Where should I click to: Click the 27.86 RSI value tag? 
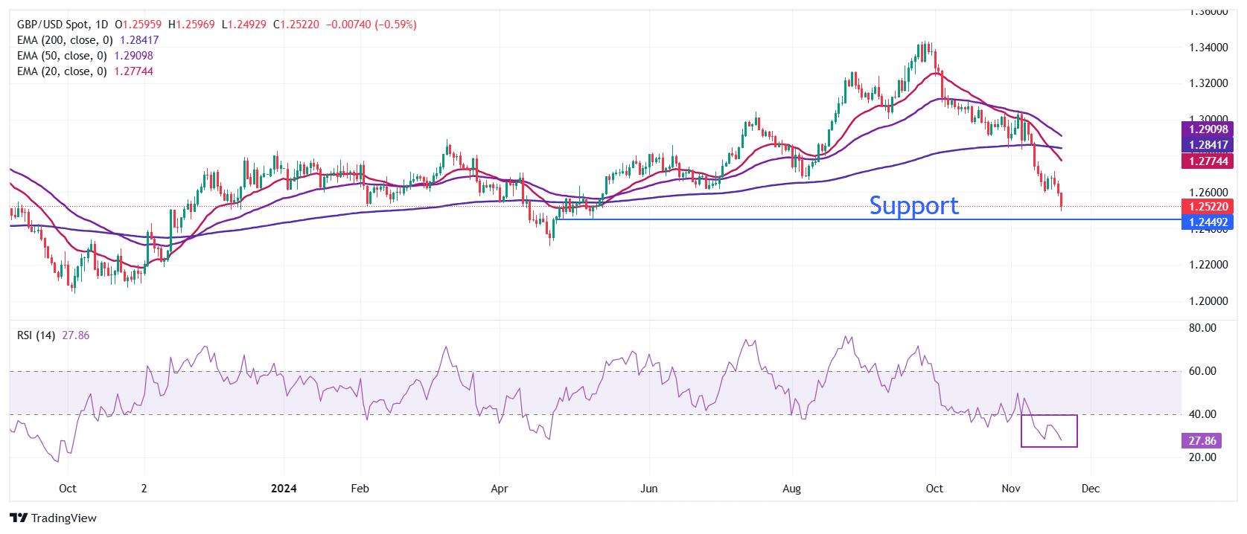point(1202,441)
